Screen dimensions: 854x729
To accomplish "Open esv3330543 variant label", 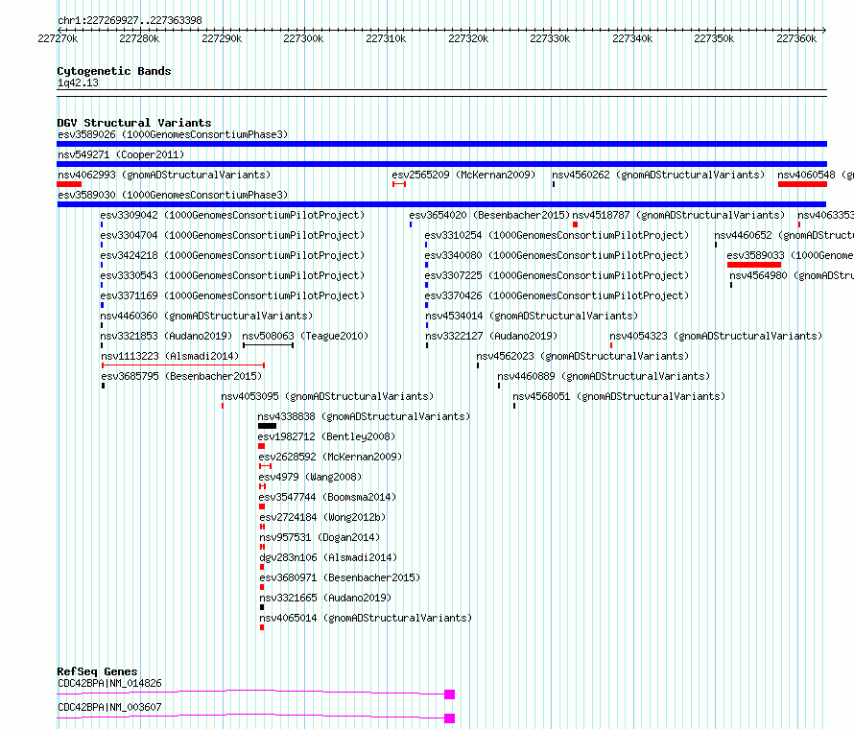I will (x=232, y=275).
